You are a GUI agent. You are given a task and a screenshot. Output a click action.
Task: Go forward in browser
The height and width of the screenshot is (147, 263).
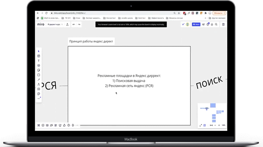tap(42, 13)
